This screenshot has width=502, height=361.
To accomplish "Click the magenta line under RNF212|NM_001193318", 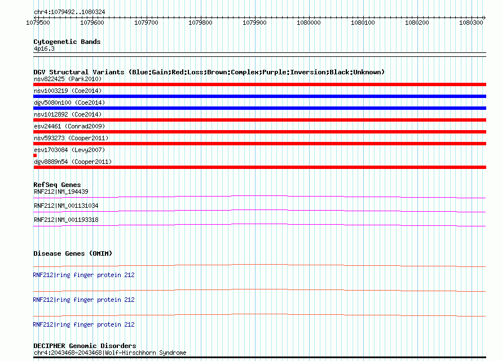I will pos(259,225).
